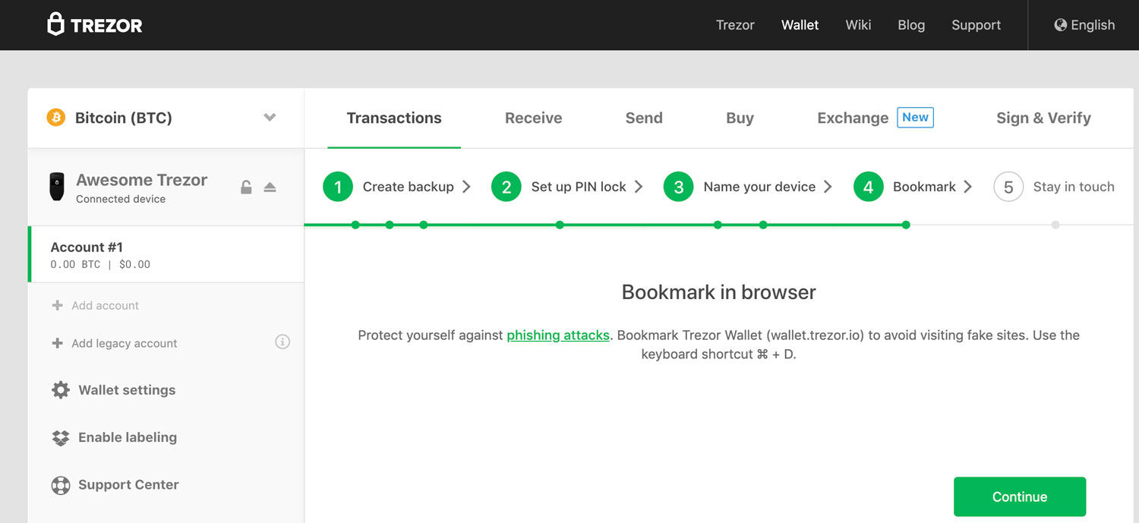The height and width of the screenshot is (523, 1139).
Task: Click the Trezor logo in header
Action: pyautogui.click(x=95, y=24)
